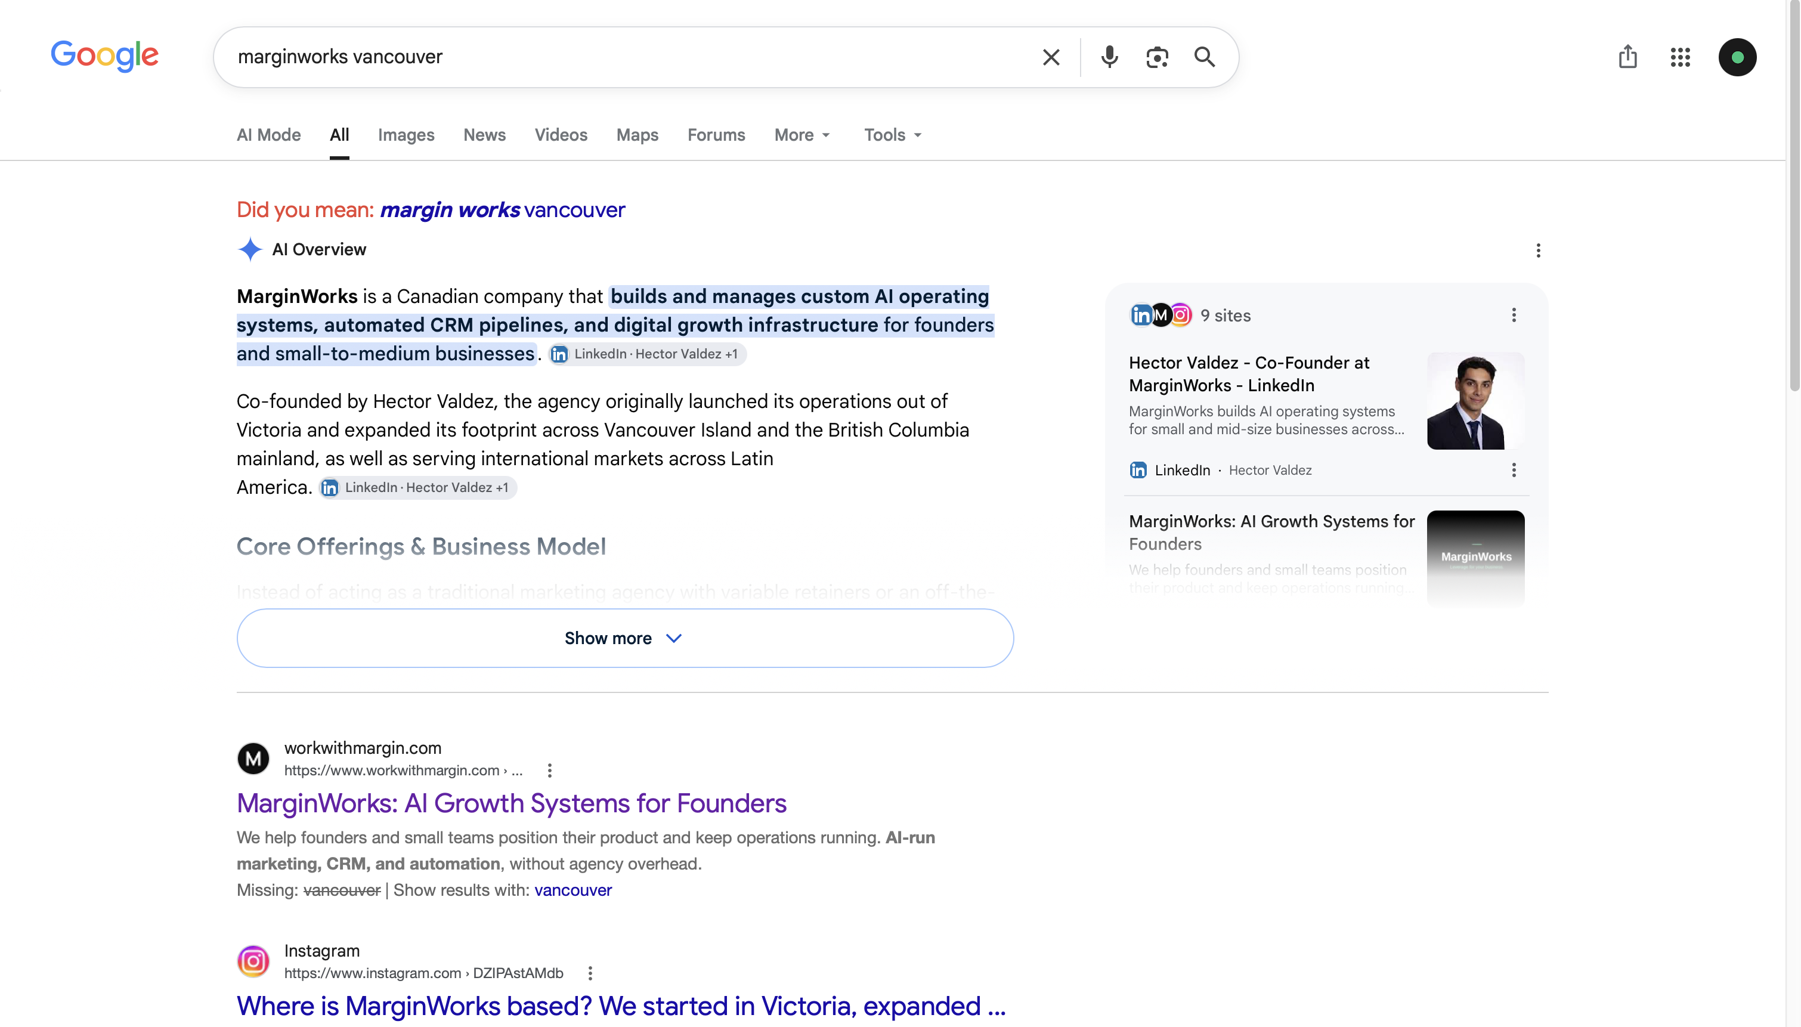
Task: Start voice search with microphone icon
Action: click(1109, 57)
